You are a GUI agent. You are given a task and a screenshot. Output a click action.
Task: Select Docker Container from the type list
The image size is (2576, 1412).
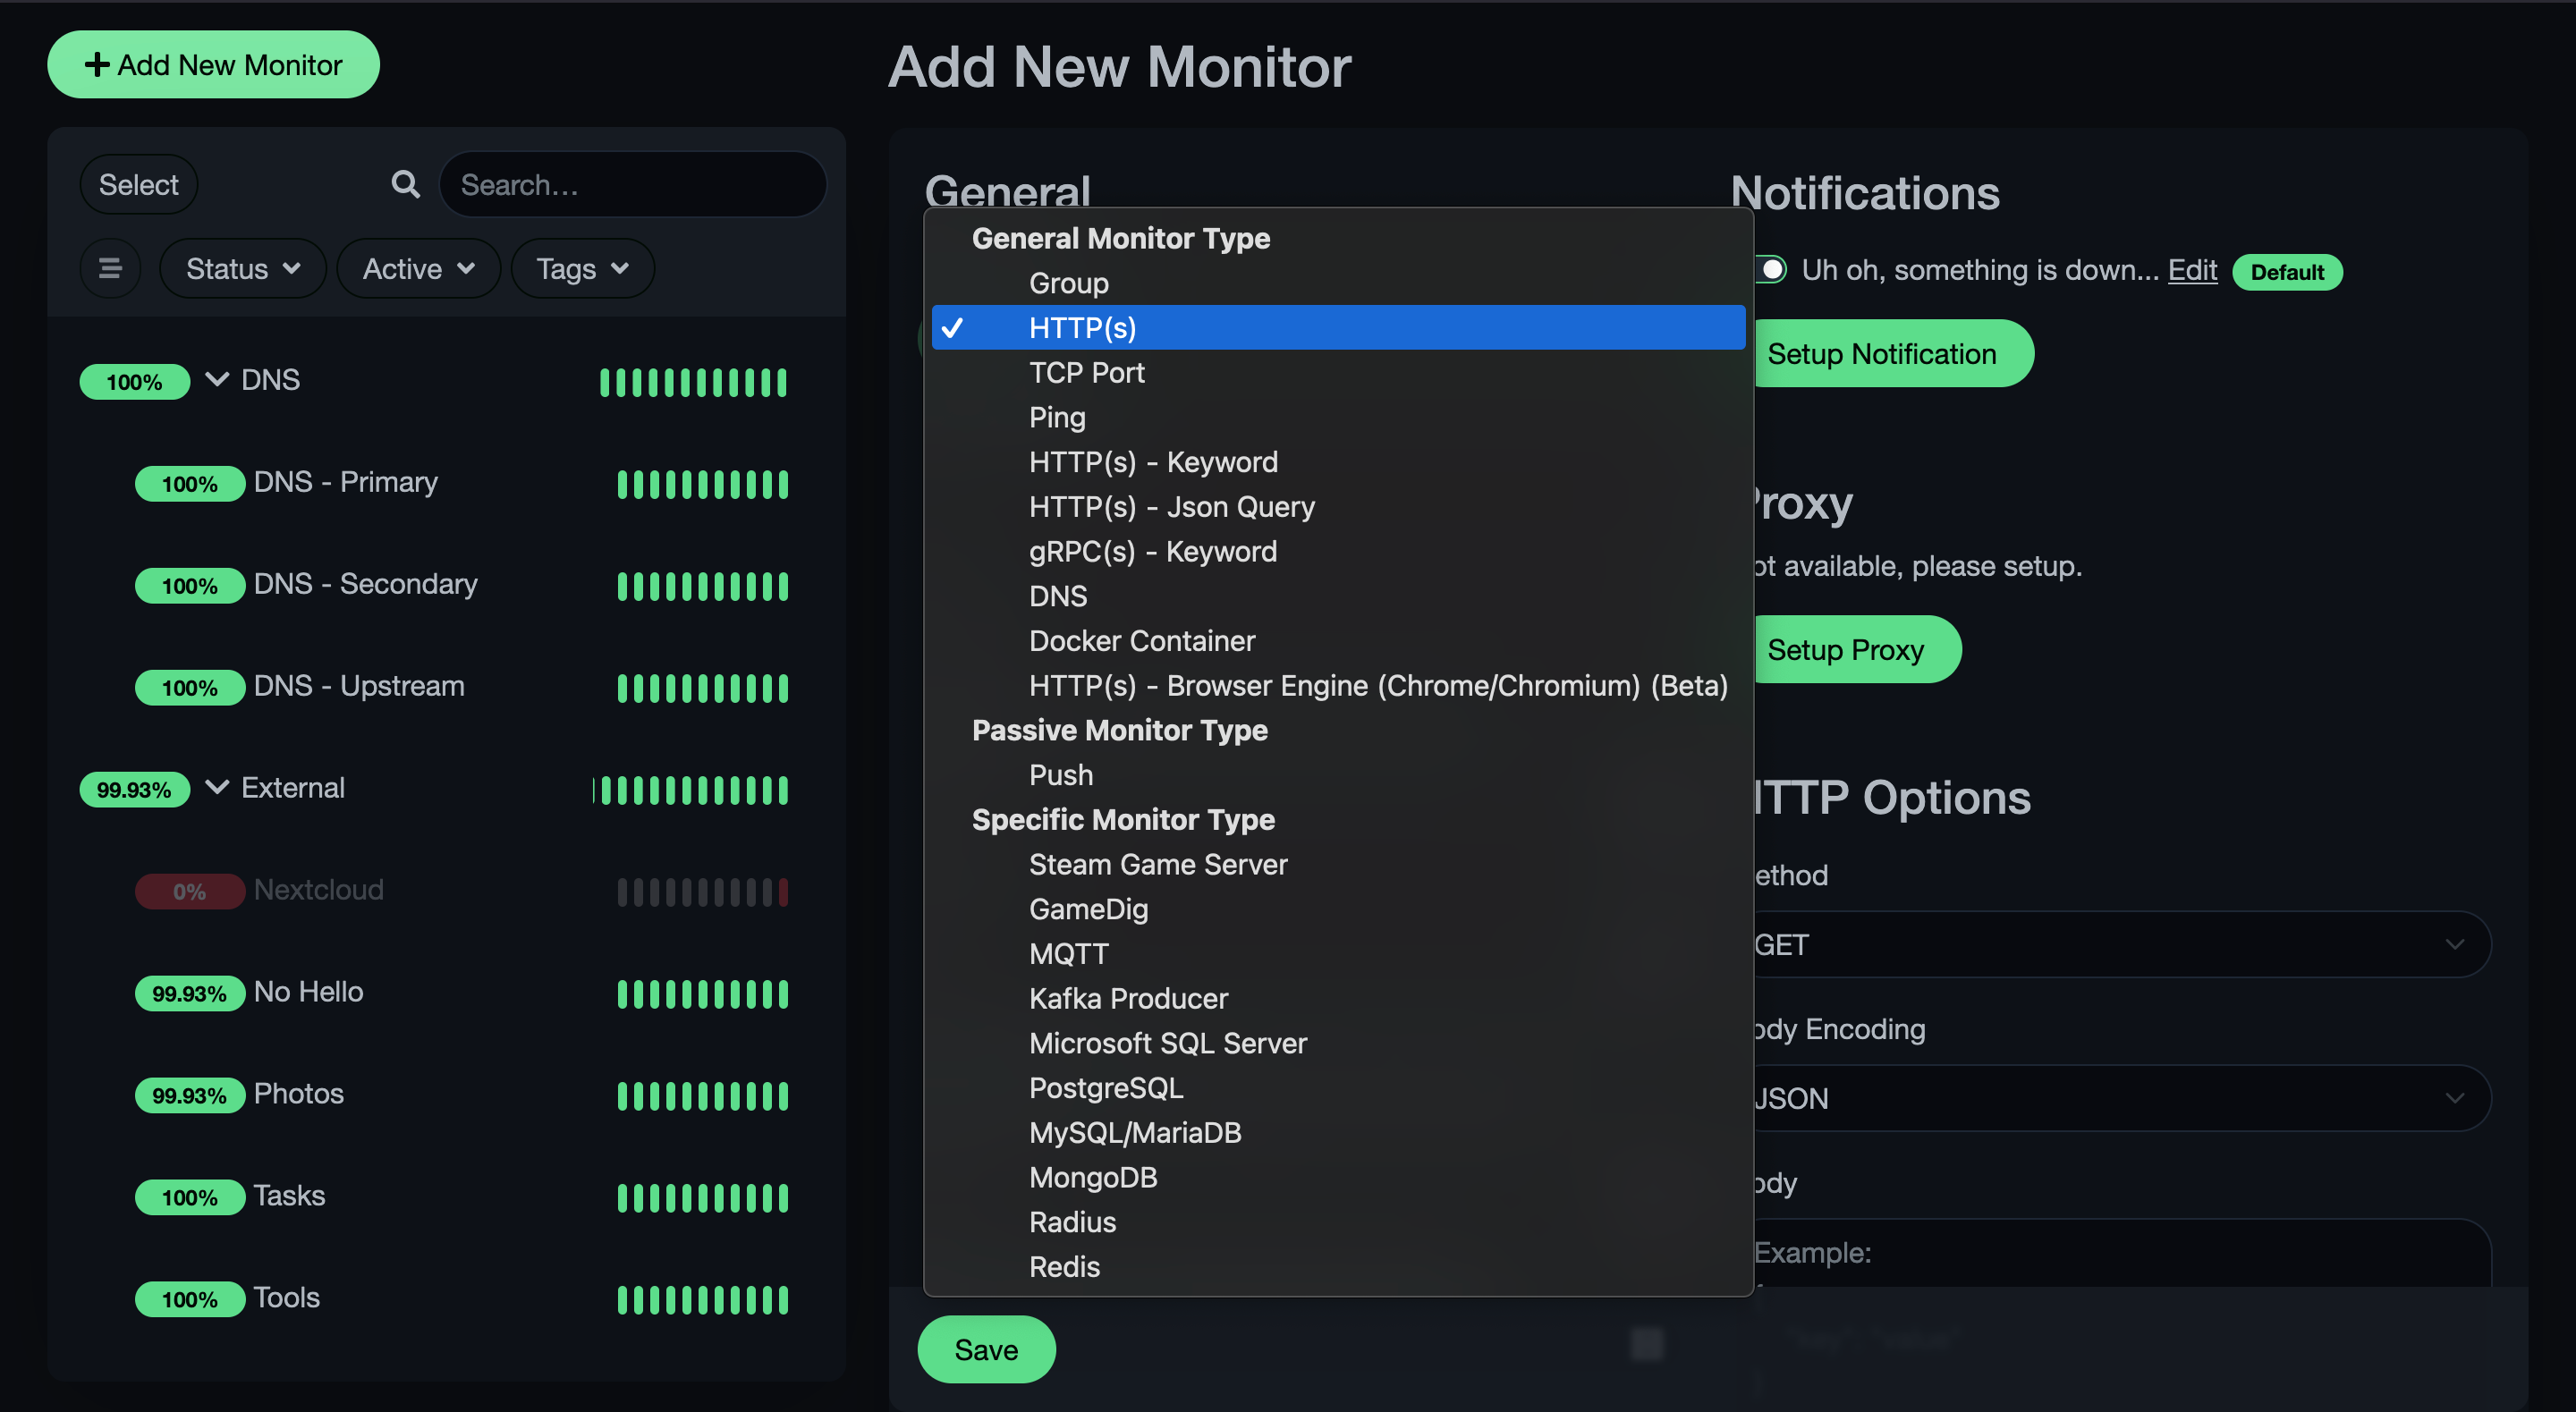click(x=1141, y=640)
